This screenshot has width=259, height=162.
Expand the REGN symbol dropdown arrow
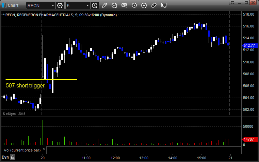[53, 5]
